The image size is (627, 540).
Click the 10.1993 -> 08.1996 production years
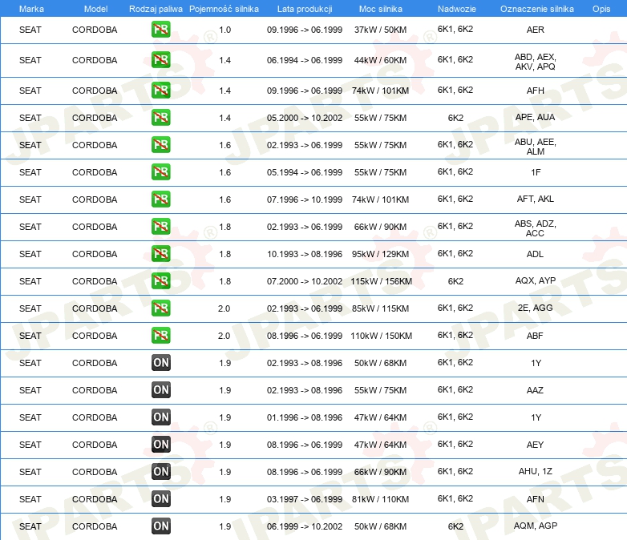pos(305,254)
